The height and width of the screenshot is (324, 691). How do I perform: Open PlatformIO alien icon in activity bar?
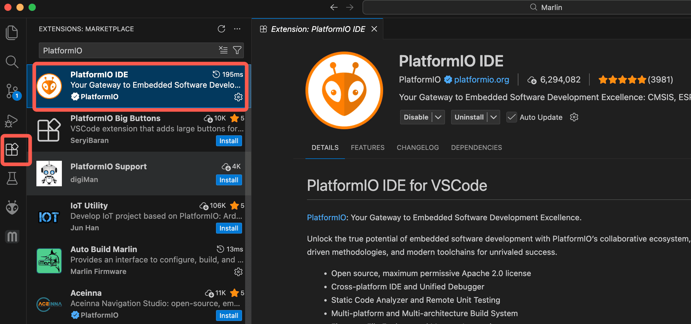click(x=12, y=208)
